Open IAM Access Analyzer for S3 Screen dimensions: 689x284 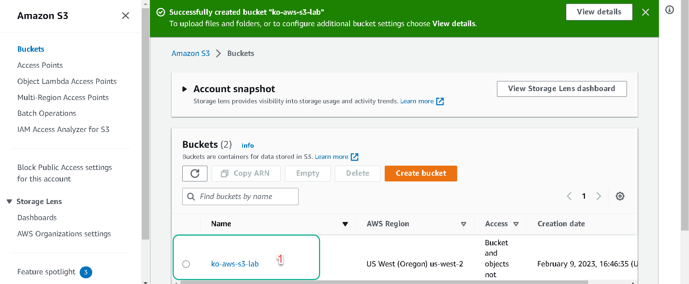(x=64, y=129)
